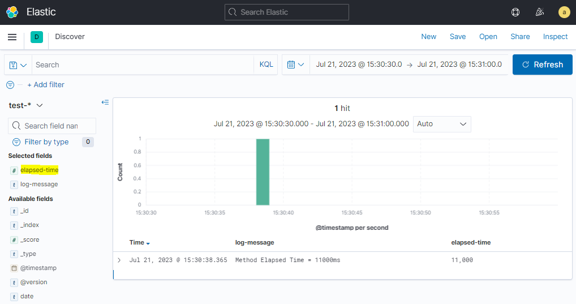
Task: Click type icon beside @version field
Action: 14,282
